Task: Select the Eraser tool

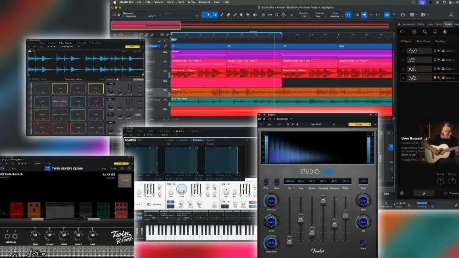Action: tap(228, 15)
